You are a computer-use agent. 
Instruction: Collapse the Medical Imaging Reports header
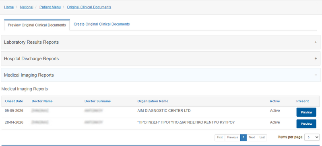[x=161, y=75]
